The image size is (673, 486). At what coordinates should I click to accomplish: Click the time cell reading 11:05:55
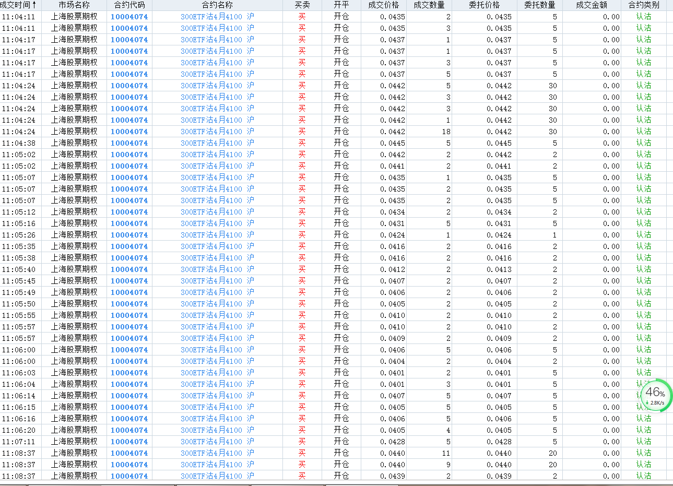[x=19, y=315]
